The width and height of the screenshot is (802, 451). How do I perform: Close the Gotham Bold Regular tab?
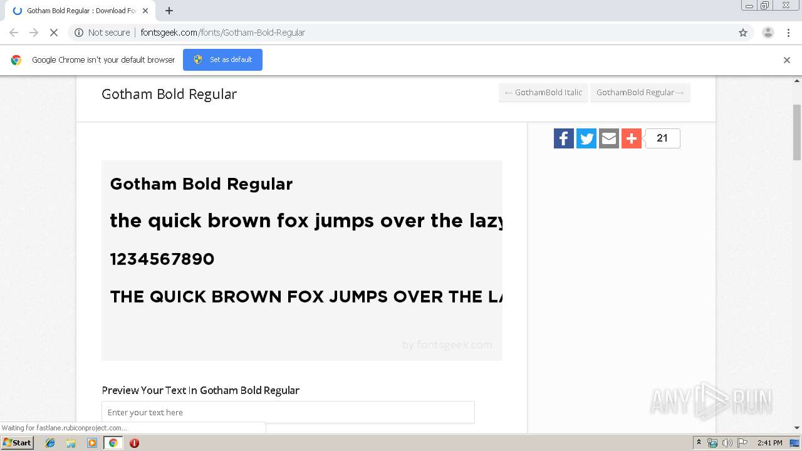pos(145,11)
